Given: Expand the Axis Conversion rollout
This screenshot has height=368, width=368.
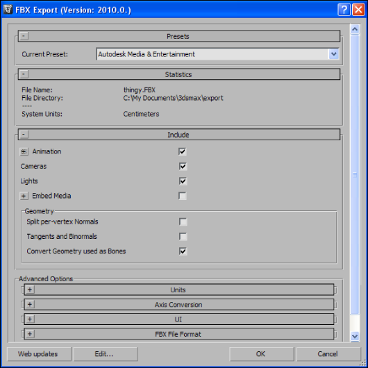Looking at the screenshot, I should click(x=179, y=305).
